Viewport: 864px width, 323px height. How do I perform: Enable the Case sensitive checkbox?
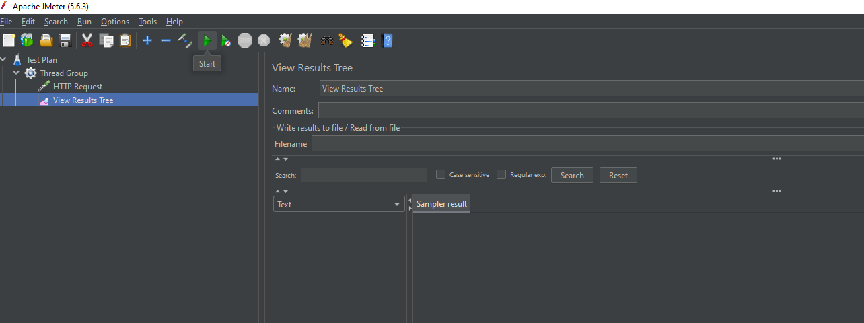pyautogui.click(x=441, y=175)
